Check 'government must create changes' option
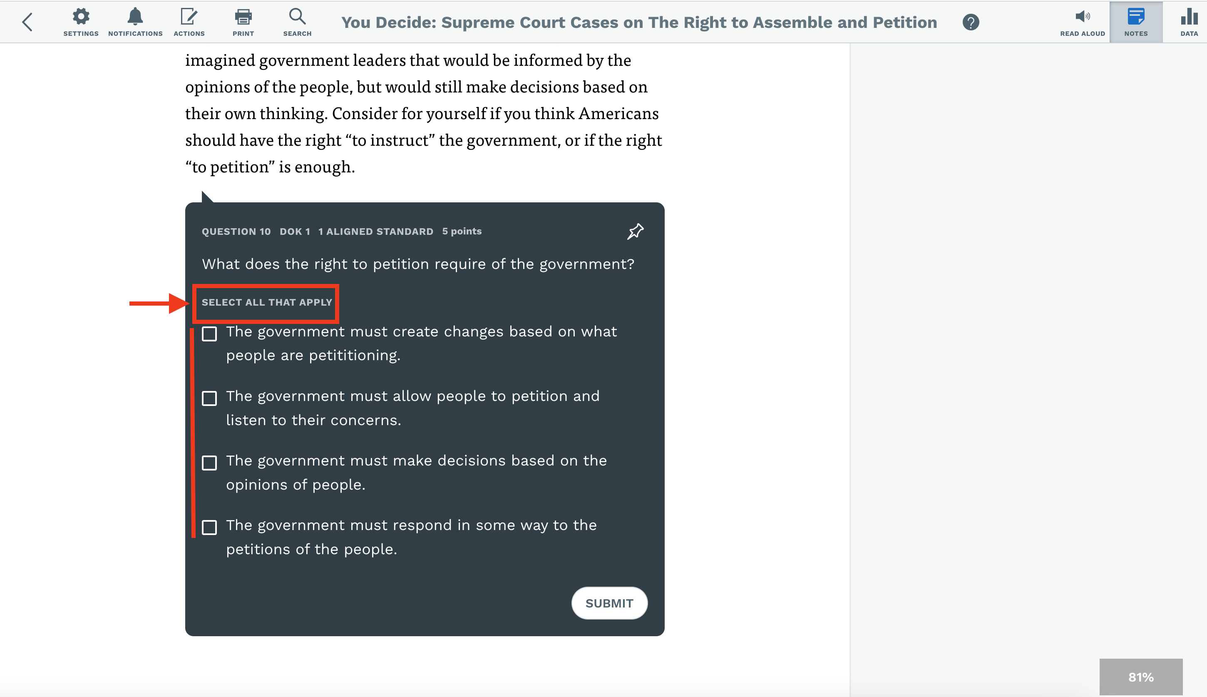 [x=209, y=334]
